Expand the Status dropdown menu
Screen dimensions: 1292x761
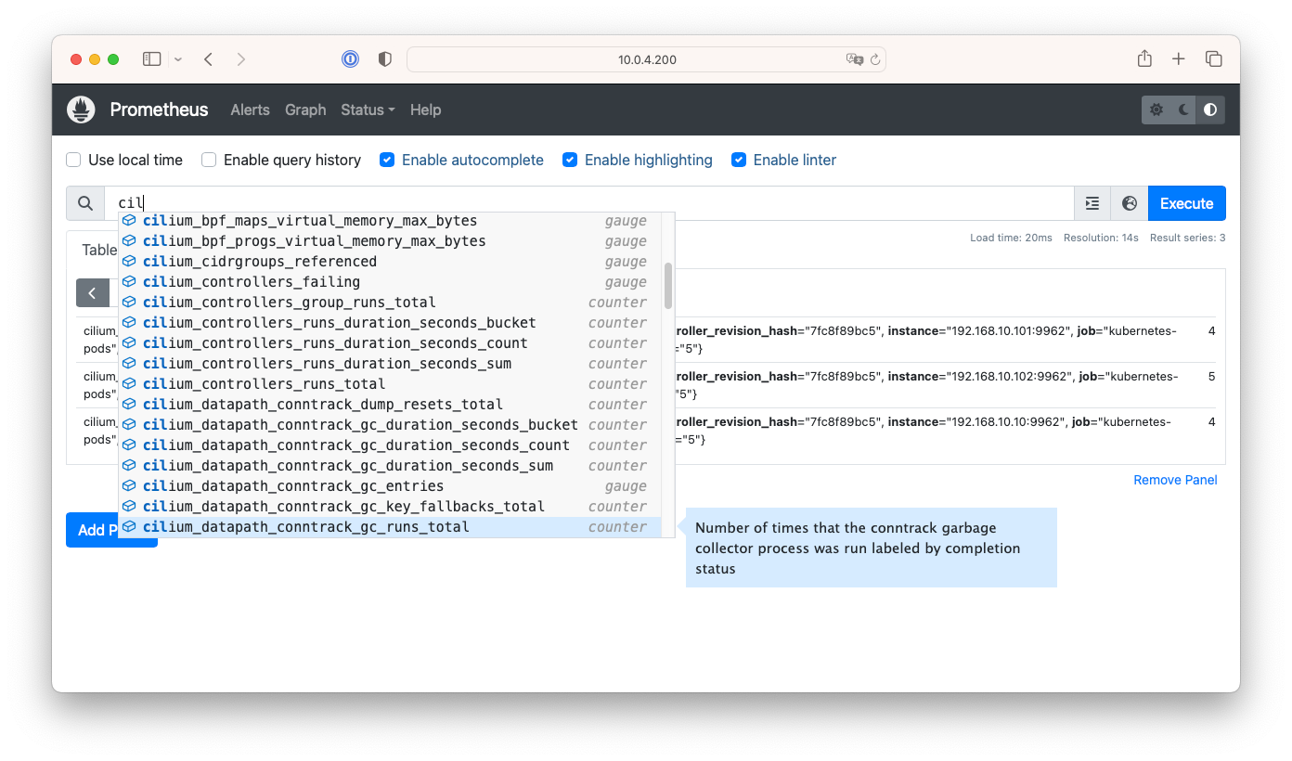[x=368, y=110]
